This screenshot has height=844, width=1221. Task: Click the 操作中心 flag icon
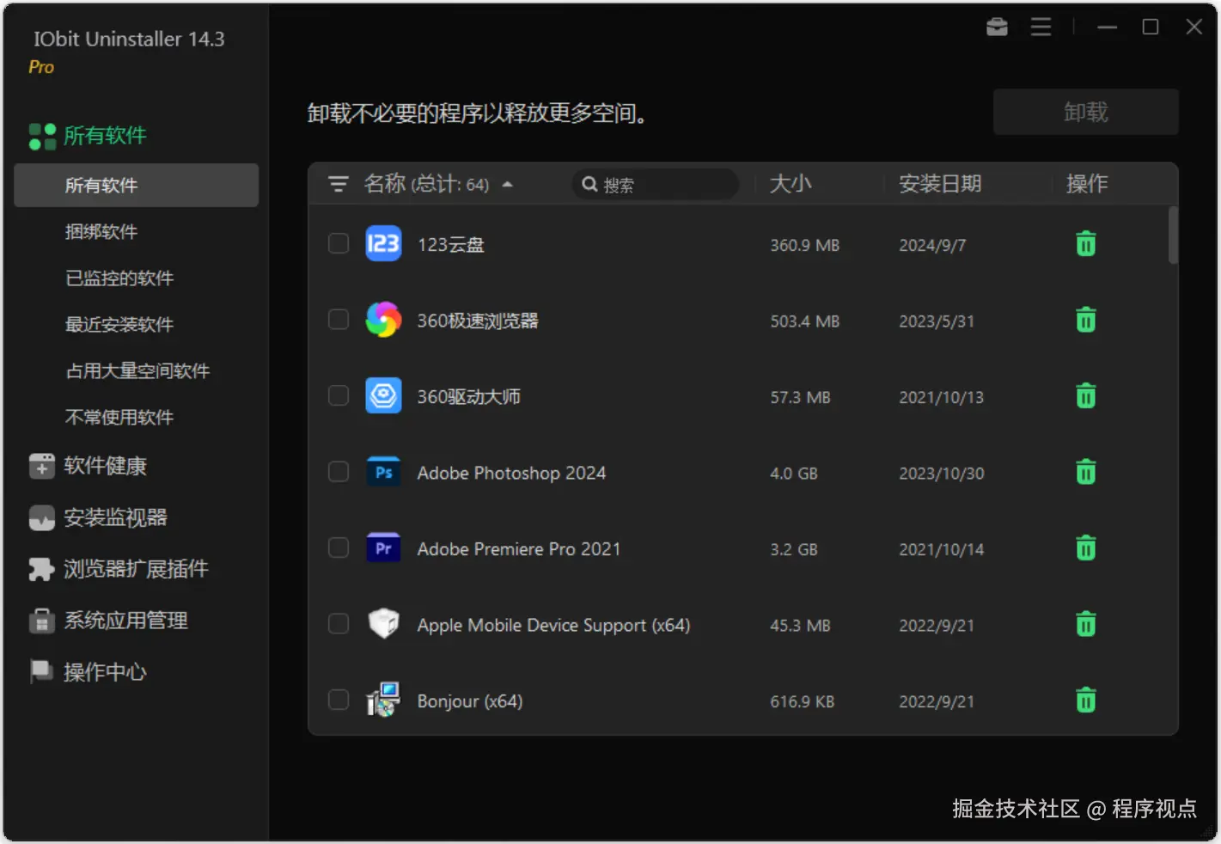click(x=41, y=671)
